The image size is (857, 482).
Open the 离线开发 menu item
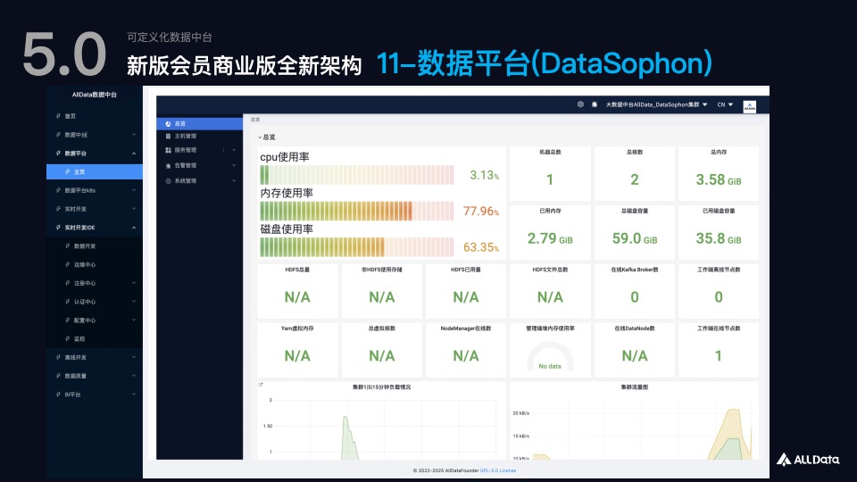[x=95, y=357]
